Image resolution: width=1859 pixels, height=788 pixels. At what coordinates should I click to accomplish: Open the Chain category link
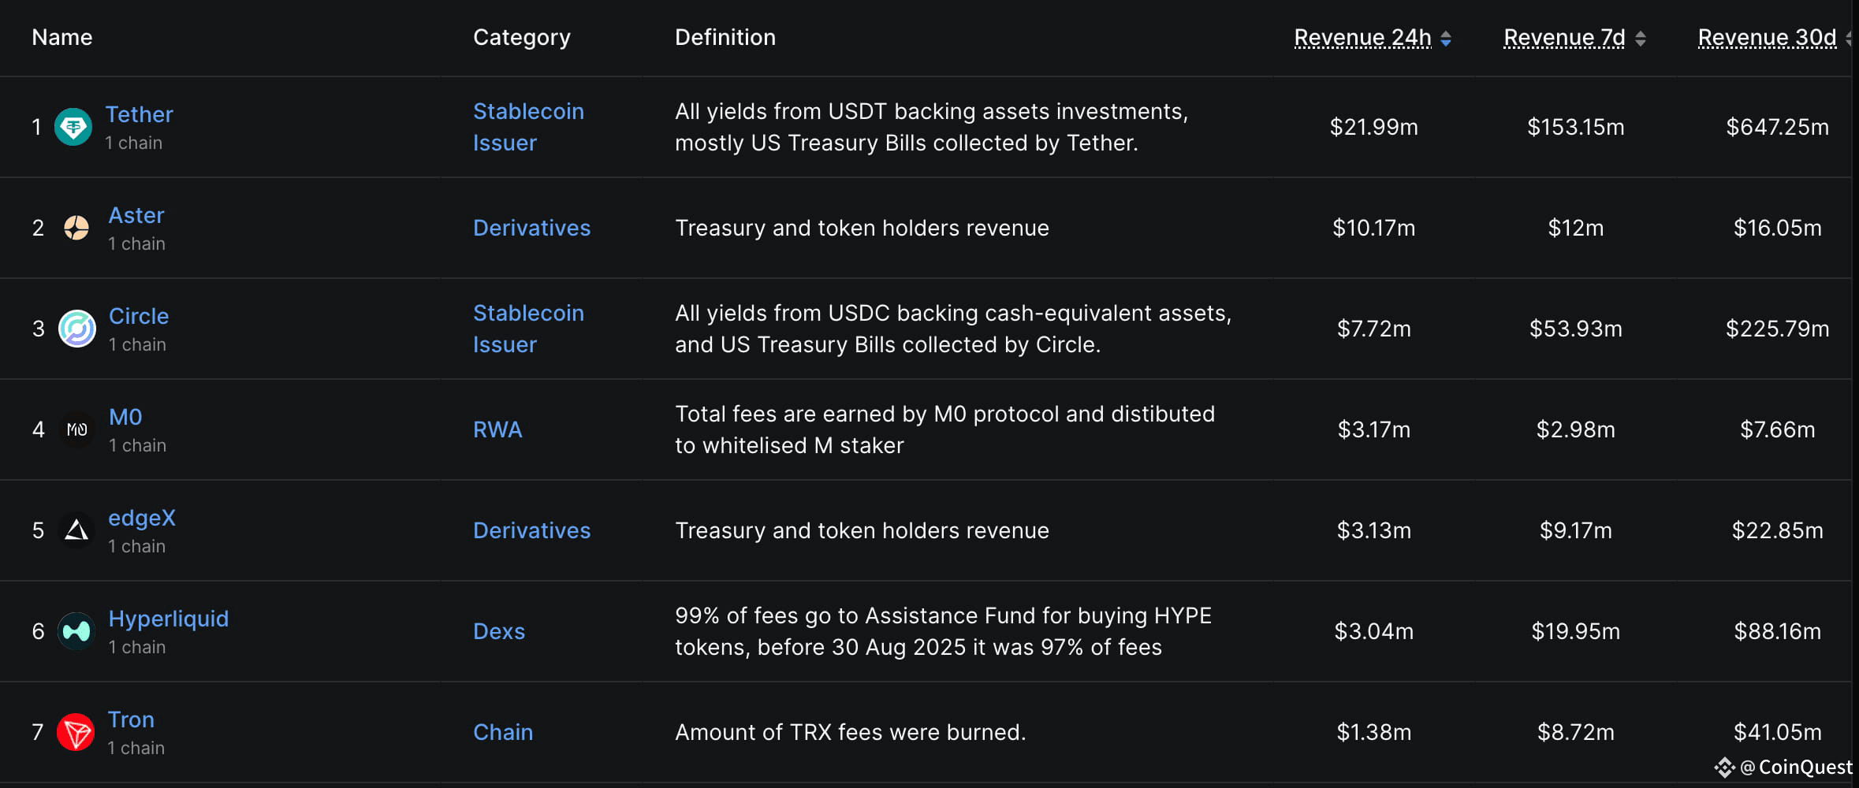click(x=503, y=732)
